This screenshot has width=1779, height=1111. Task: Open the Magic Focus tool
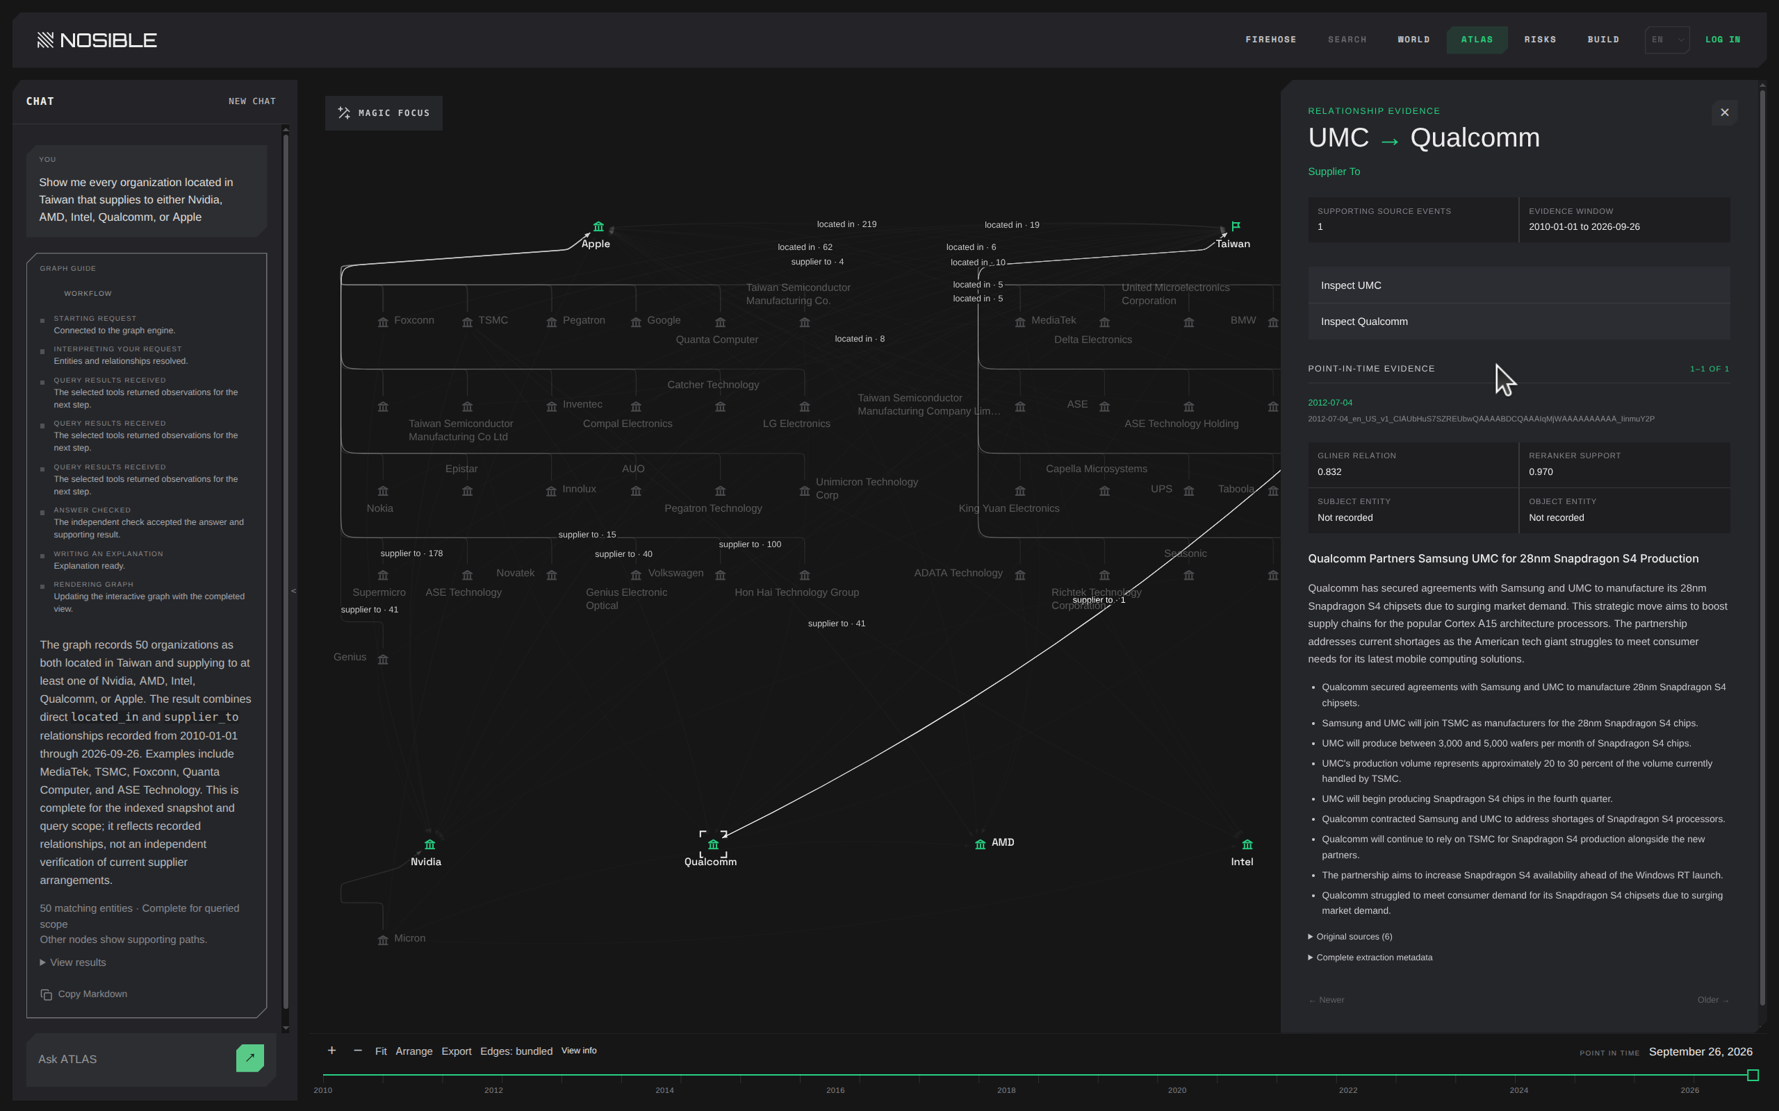(x=384, y=113)
